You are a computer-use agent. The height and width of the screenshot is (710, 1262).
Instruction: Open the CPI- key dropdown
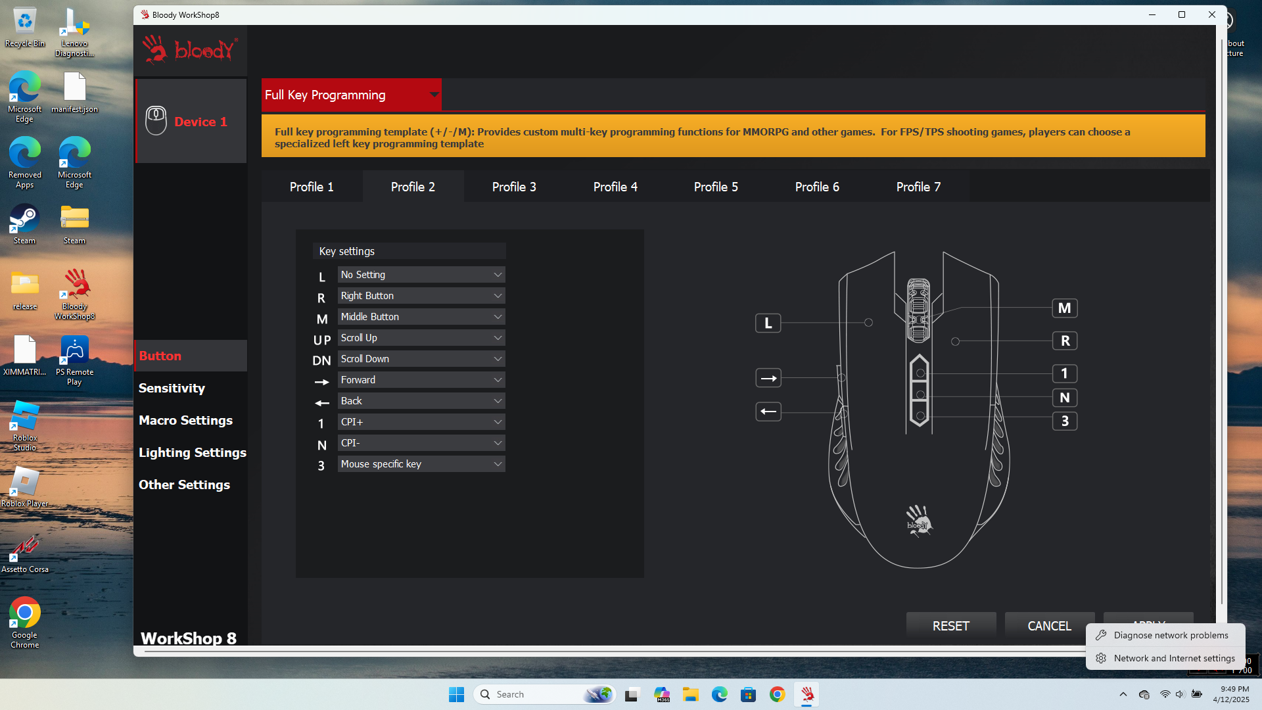point(421,443)
